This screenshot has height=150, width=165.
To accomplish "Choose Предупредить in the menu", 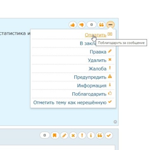I will 90,77.
